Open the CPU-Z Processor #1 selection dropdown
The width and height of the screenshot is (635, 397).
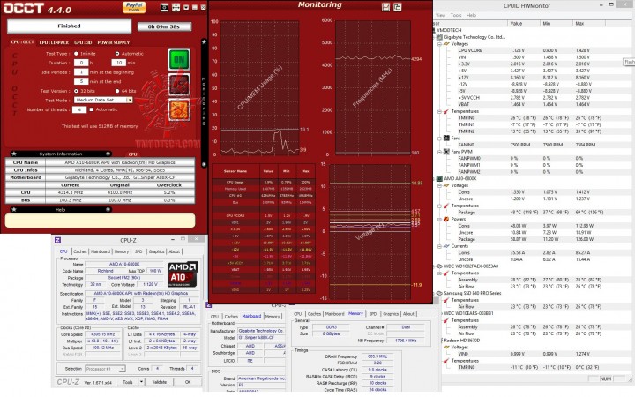122,369
